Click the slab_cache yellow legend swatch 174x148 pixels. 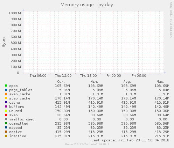(x=6, y=98)
